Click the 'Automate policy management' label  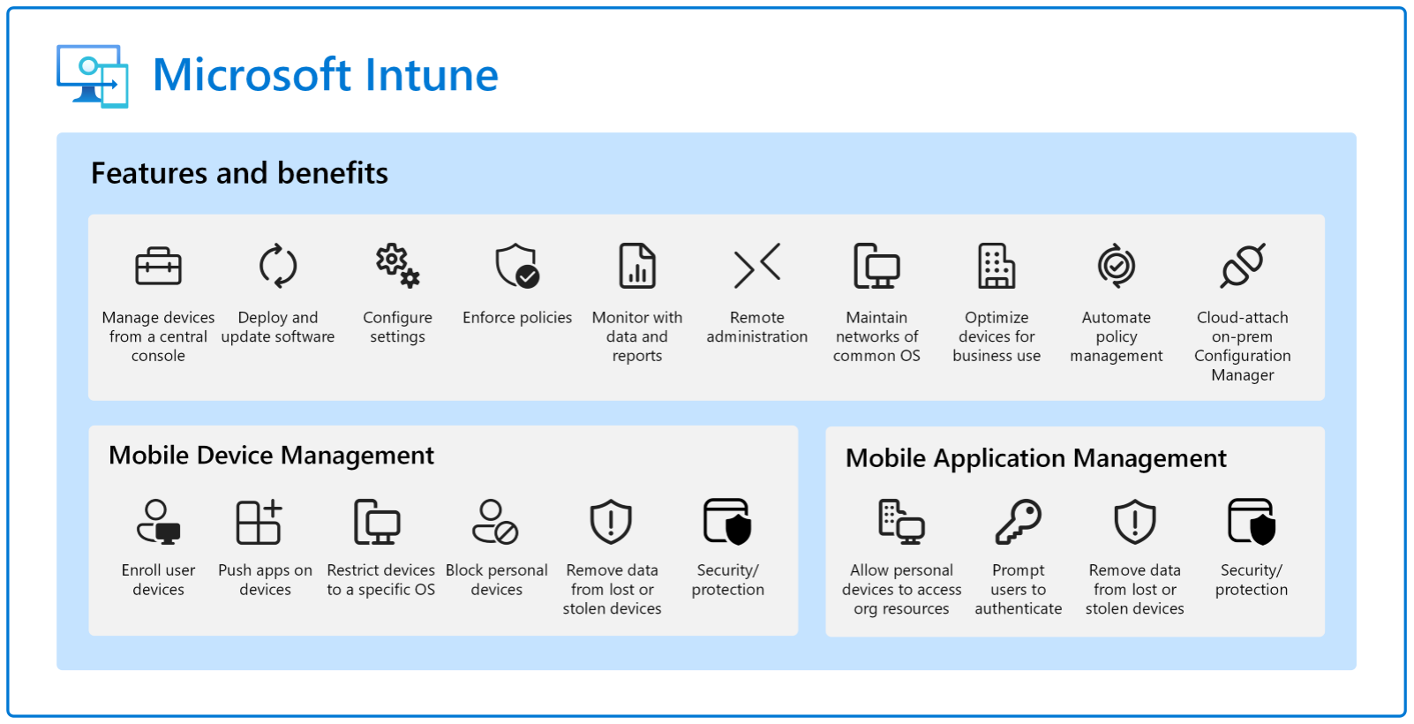click(1117, 336)
